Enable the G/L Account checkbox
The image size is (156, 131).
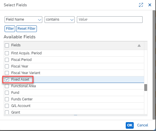click(x=7, y=106)
